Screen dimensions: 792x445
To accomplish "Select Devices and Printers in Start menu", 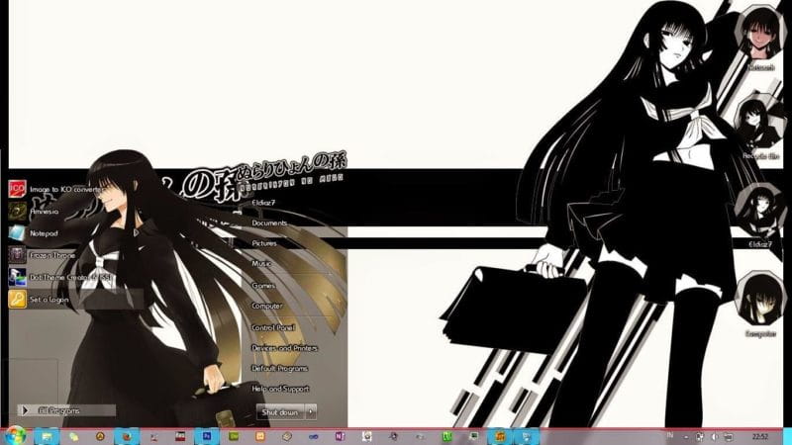I will [284, 348].
